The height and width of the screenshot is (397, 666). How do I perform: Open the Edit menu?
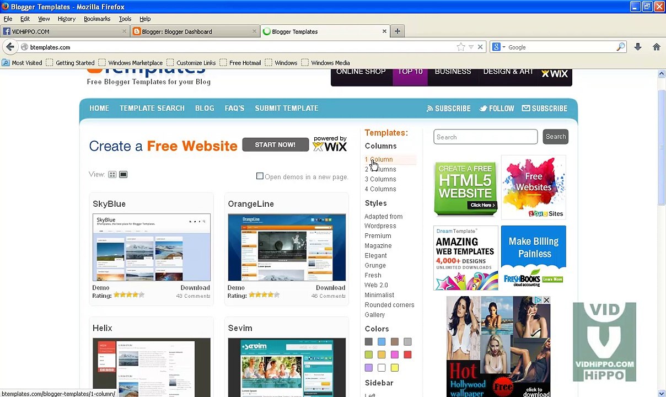click(25, 19)
